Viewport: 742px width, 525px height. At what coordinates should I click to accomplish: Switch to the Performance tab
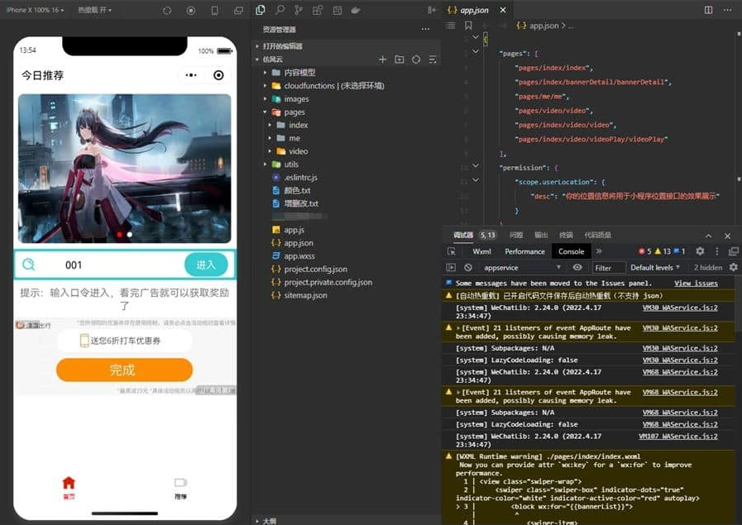tap(524, 251)
